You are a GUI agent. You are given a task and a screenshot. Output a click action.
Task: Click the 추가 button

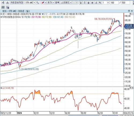click(x=50, y=3)
